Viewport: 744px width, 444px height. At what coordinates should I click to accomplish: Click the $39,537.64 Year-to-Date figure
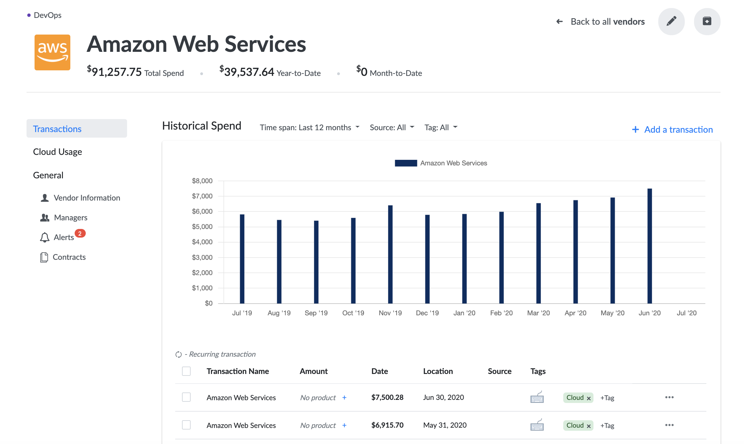247,72
